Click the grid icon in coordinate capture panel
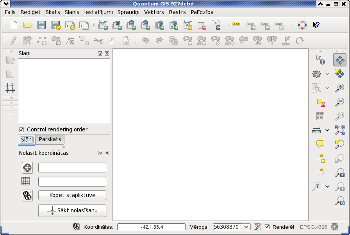This screenshot has width=350, height=235. tap(26, 181)
